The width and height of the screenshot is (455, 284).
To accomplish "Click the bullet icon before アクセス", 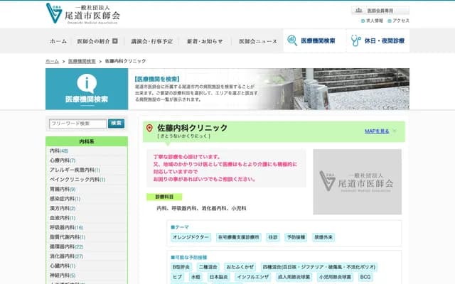I will pos(390,21).
